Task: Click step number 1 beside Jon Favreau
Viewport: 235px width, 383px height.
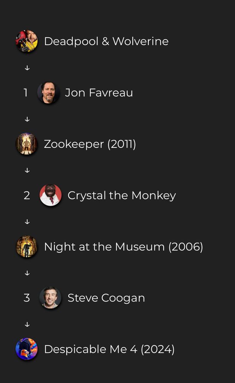Action: pyautogui.click(x=25, y=93)
